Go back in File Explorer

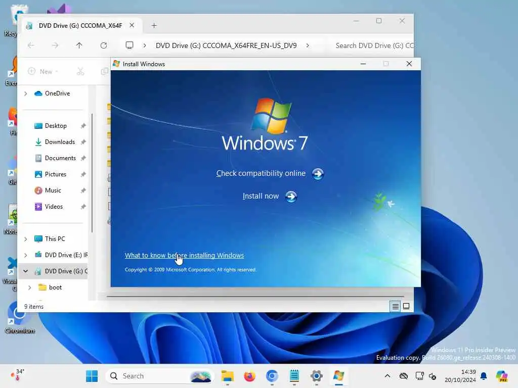(x=31, y=45)
